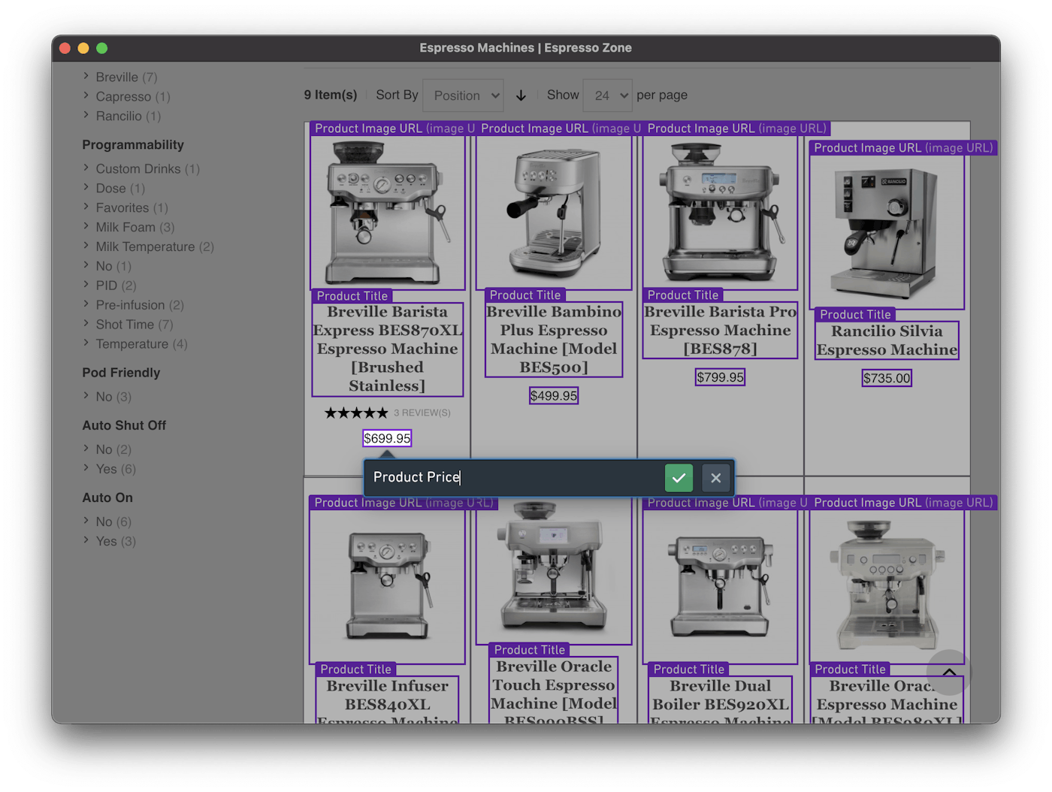The height and width of the screenshot is (792, 1052).
Task: Click the scroll-to-top chevron button
Action: tap(949, 672)
